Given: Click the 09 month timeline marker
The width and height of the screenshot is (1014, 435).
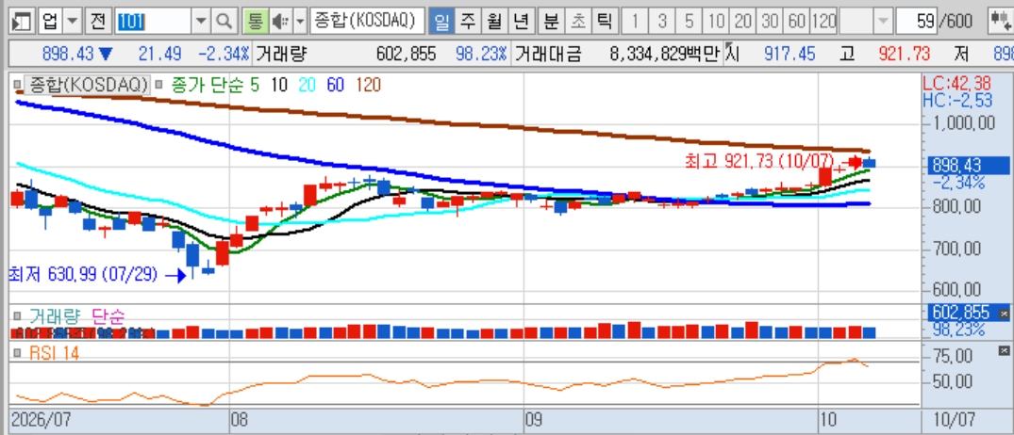Looking at the screenshot, I should tap(534, 422).
